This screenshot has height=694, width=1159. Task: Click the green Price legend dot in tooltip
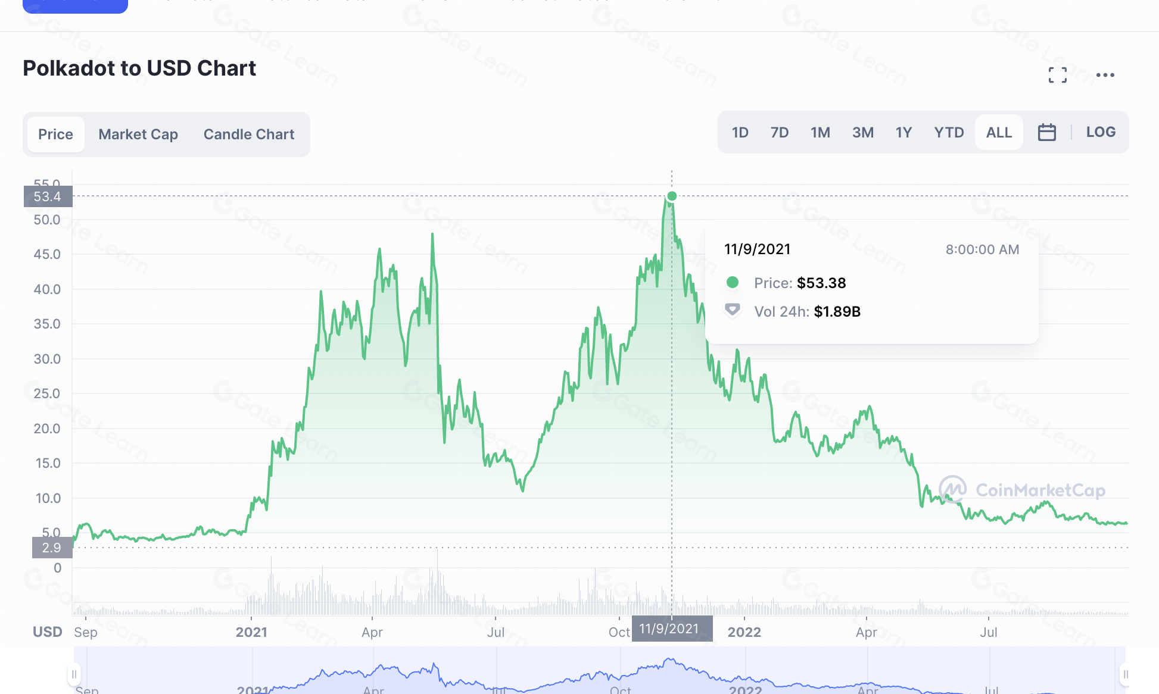point(733,283)
